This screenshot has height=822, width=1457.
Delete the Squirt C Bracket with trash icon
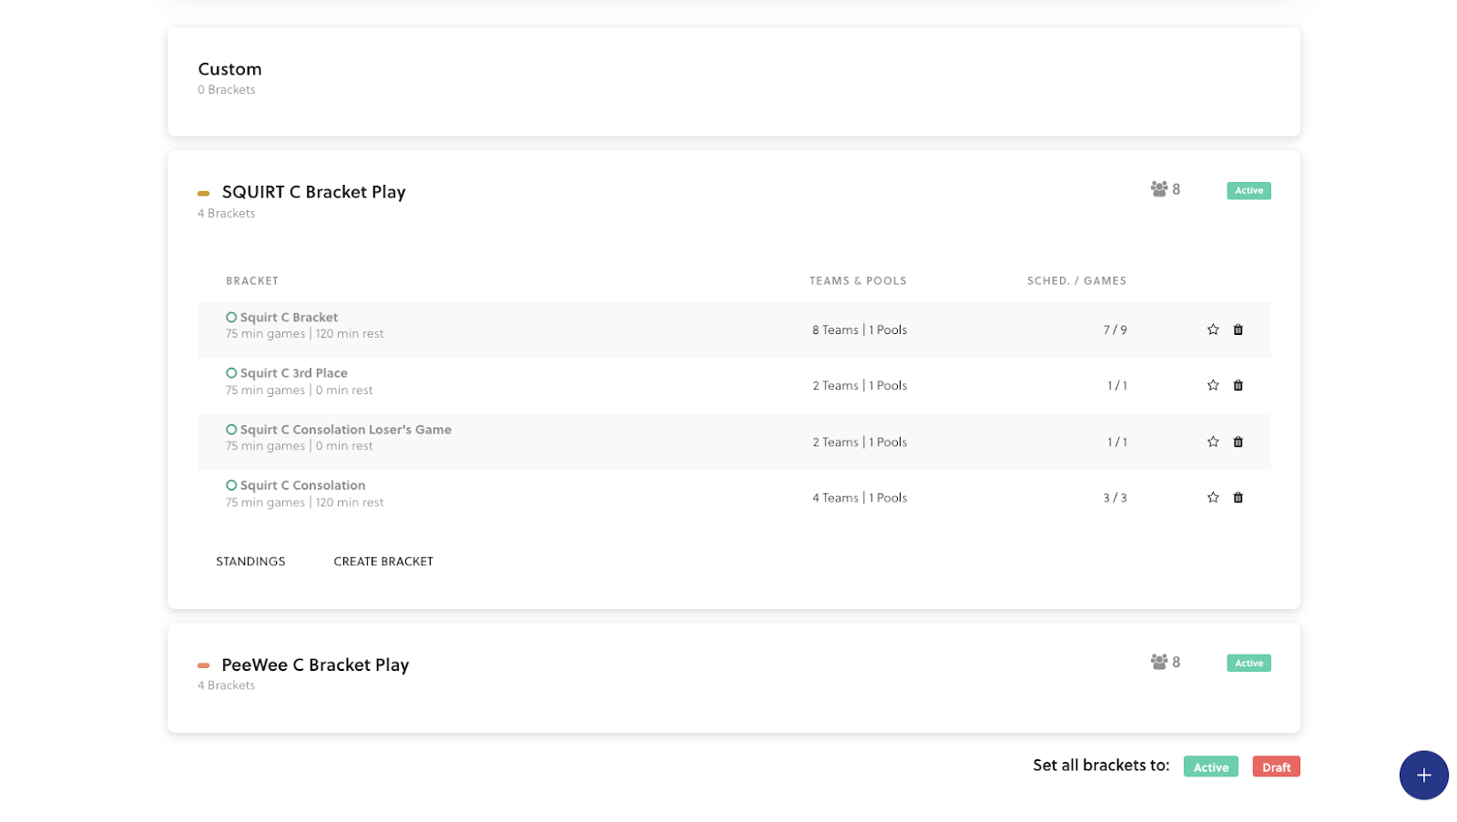tap(1238, 330)
